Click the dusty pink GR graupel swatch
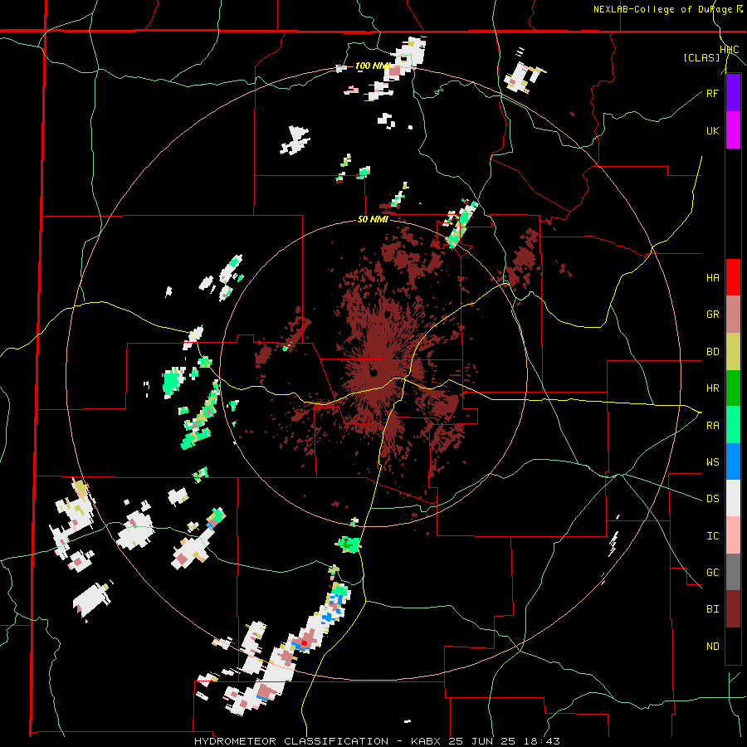747x747 pixels. click(x=733, y=314)
